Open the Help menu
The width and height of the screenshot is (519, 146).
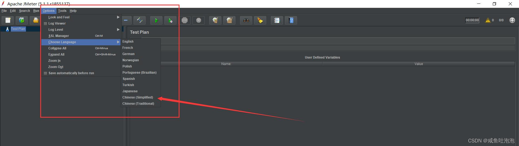click(x=73, y=11)
